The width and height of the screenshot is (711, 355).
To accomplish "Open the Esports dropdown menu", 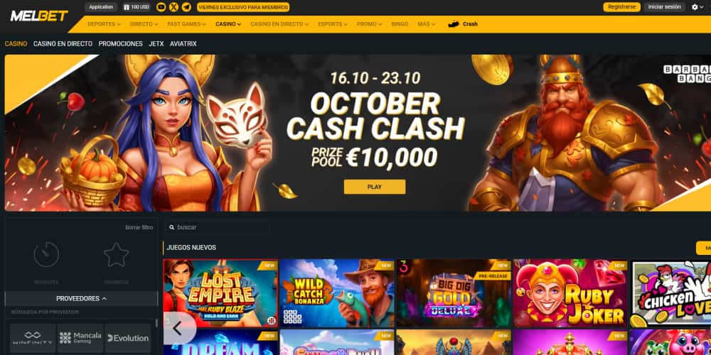I will (x=333, y=24).
